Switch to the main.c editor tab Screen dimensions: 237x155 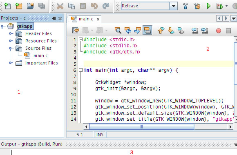pyautogui.click(x=86, y=19)
